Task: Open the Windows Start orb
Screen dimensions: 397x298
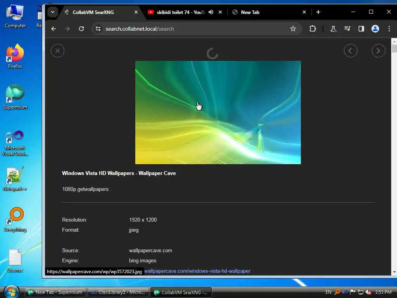Action: (11, 292)
